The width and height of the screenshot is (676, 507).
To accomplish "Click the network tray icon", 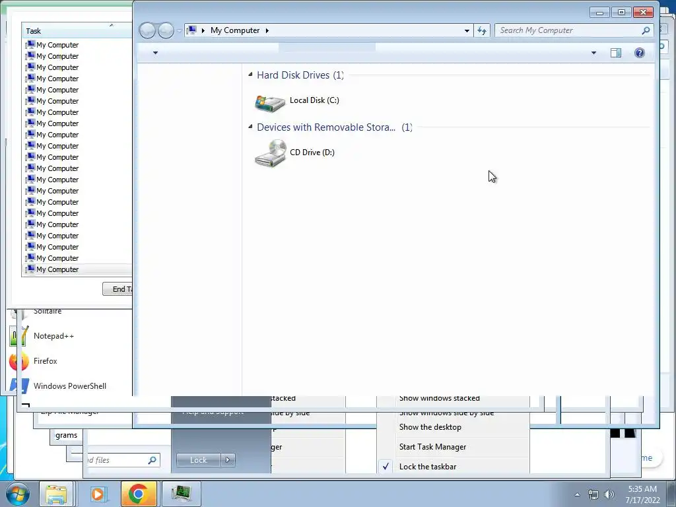I will [x=593, y=495].
